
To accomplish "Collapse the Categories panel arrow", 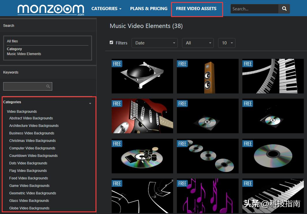I will coord(90,103).
